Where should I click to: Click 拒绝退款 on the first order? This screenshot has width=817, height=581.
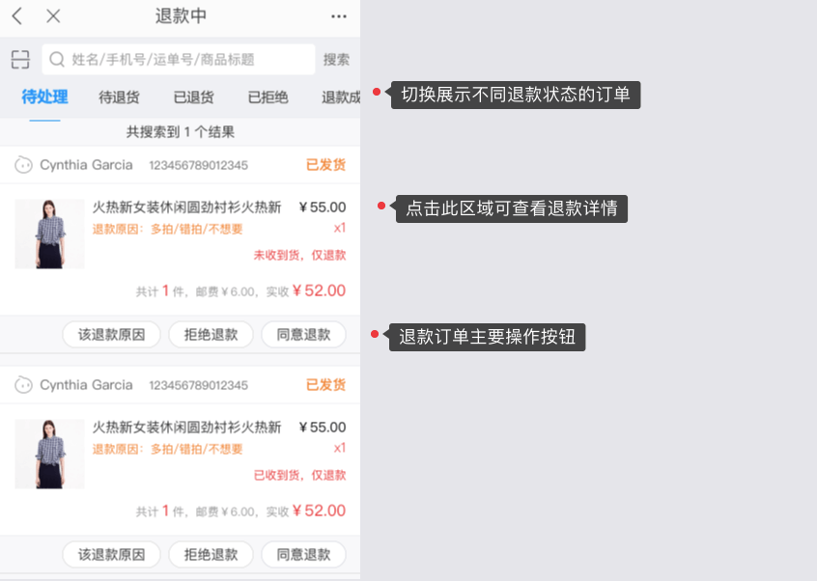pyautogui.click(x=211, y=334)
